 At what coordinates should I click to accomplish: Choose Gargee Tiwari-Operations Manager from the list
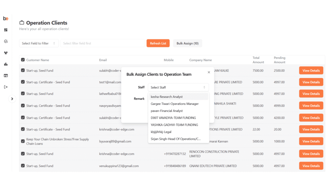pyautogui.click(x=175, y=104)
